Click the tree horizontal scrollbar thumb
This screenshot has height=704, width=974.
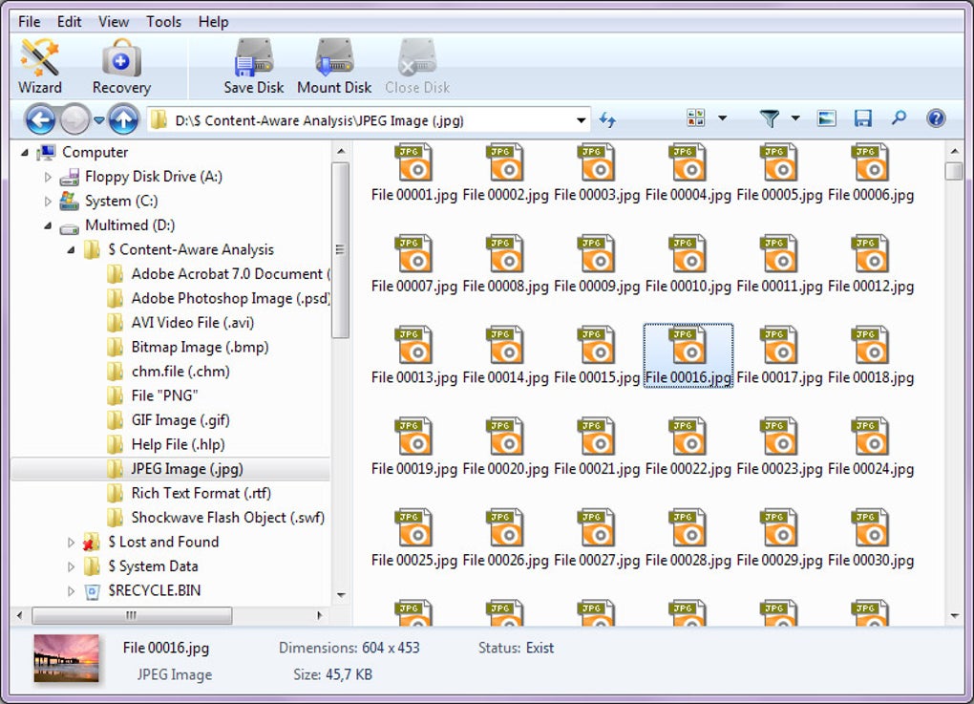(x=132, y=615)
